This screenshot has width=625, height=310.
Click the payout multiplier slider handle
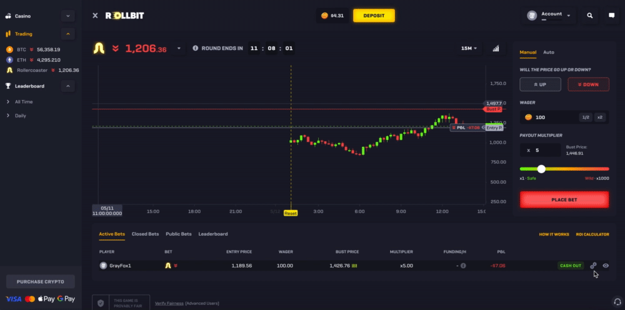coord(541,169)
